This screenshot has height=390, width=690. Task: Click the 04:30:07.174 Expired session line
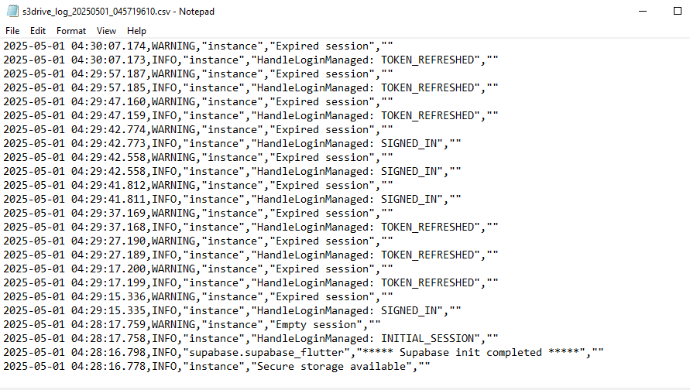coord(198,46)
